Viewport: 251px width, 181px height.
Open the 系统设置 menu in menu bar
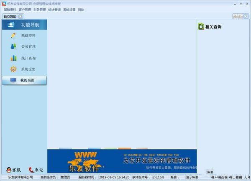69,10
